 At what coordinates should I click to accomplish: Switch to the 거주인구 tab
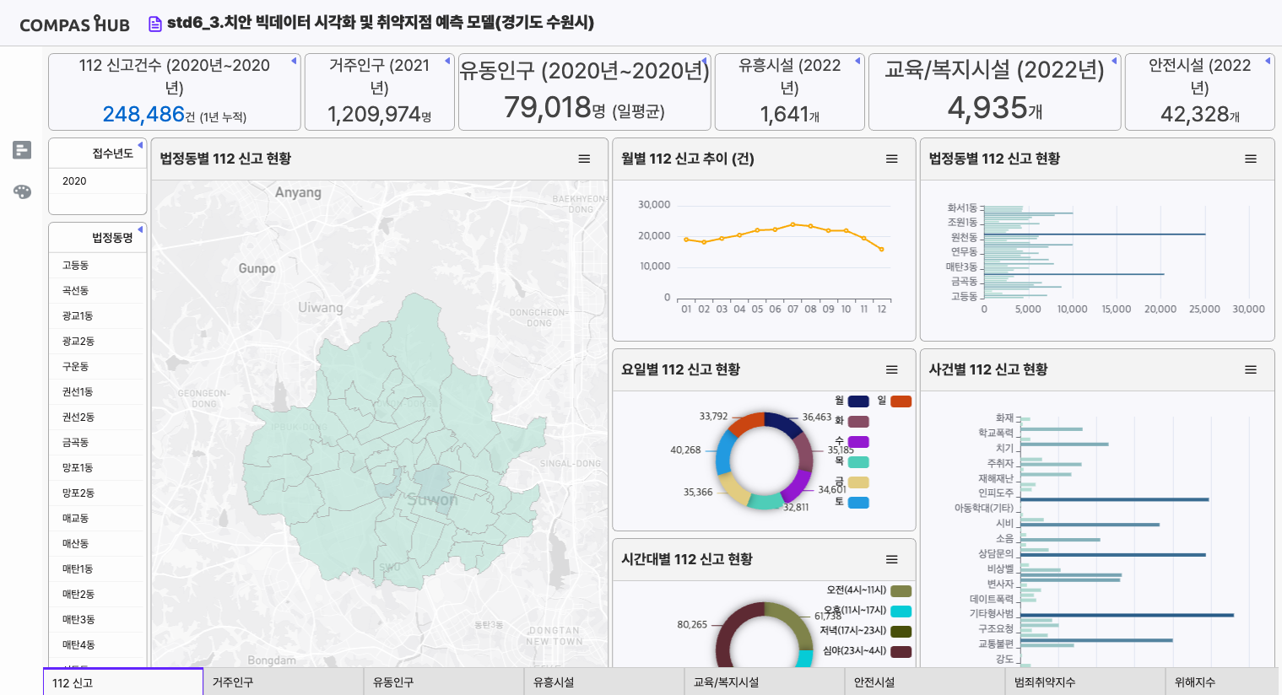tap(284, 682)
